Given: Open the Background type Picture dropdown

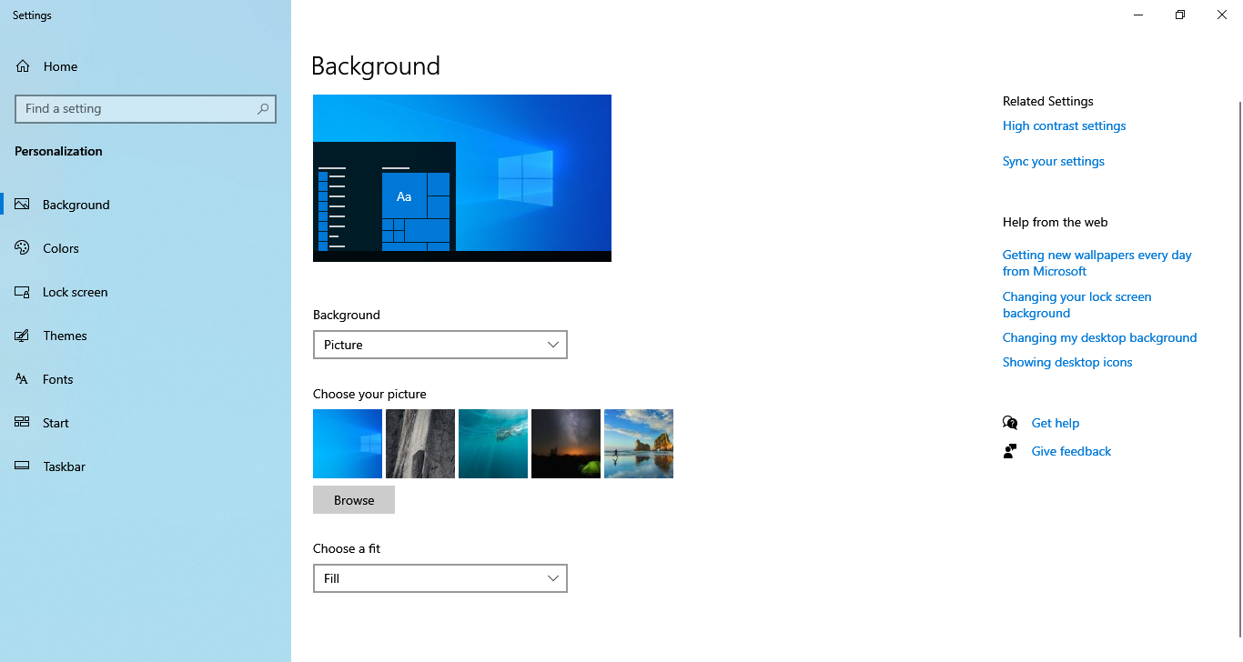Looking at the screenshot, I should tap(440, 345).
